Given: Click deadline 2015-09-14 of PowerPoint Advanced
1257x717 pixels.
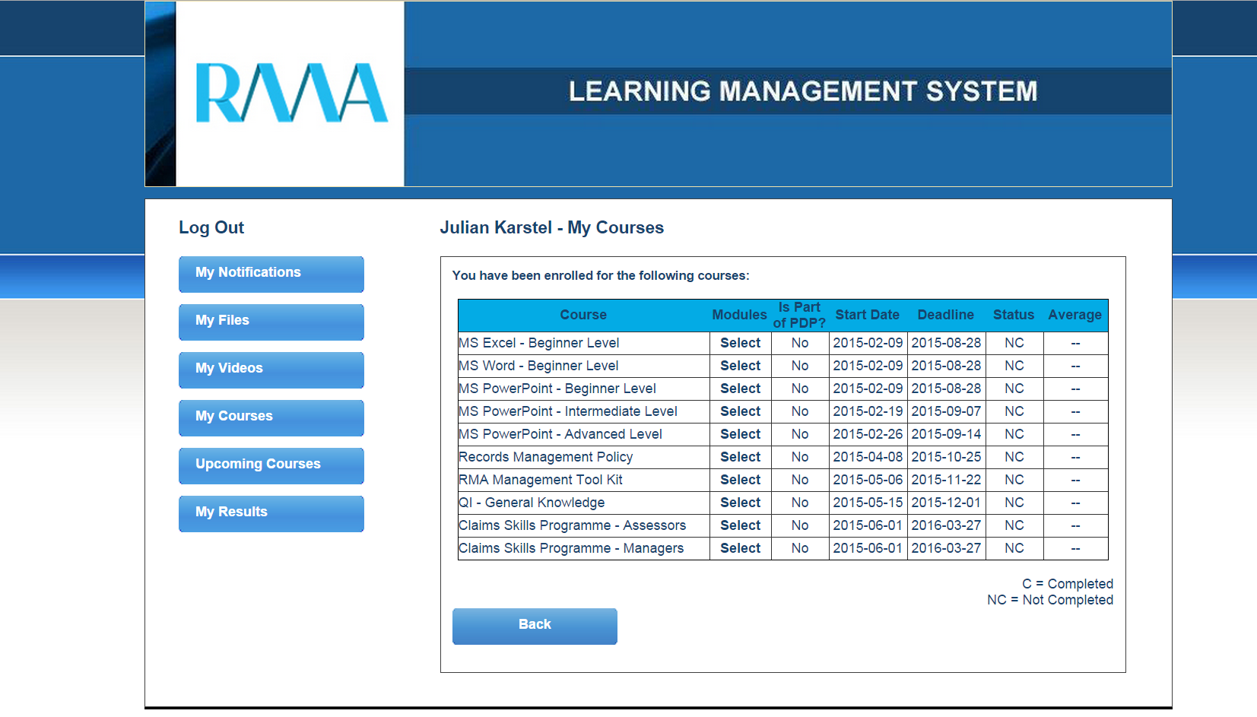Looking at the screenshot, I should [946, 434].
